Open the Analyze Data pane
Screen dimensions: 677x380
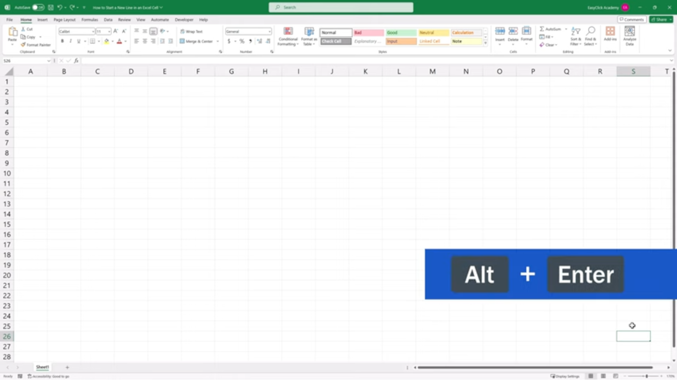click(630, 36)
